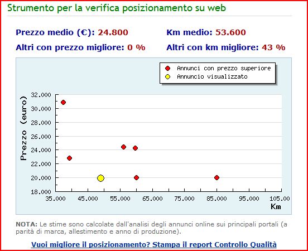Select the red point near 23.000 euro

coord(69,158)
